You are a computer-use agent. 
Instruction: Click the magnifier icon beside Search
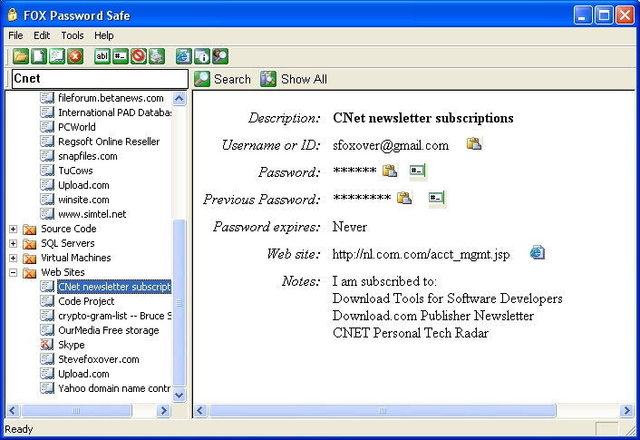tap(202, 79)
